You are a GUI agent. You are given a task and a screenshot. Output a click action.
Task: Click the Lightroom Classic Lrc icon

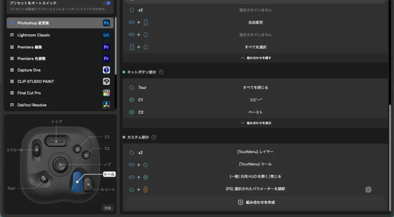pyautogui.click(x=106, y=35)
